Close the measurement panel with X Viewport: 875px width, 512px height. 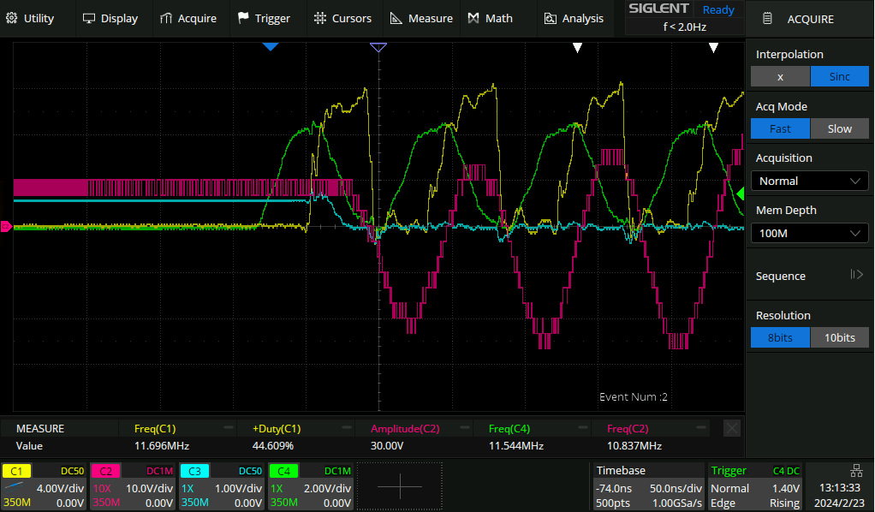732,428
